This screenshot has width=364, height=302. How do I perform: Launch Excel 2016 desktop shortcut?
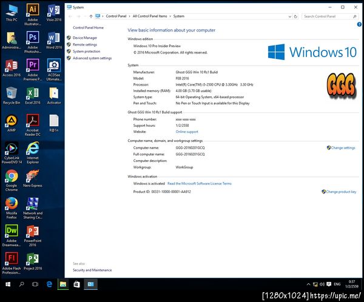point(33,95)
